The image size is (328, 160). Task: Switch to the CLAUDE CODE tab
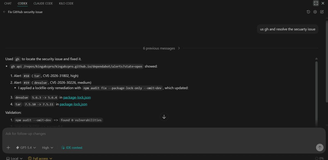(x=43, y=3)
